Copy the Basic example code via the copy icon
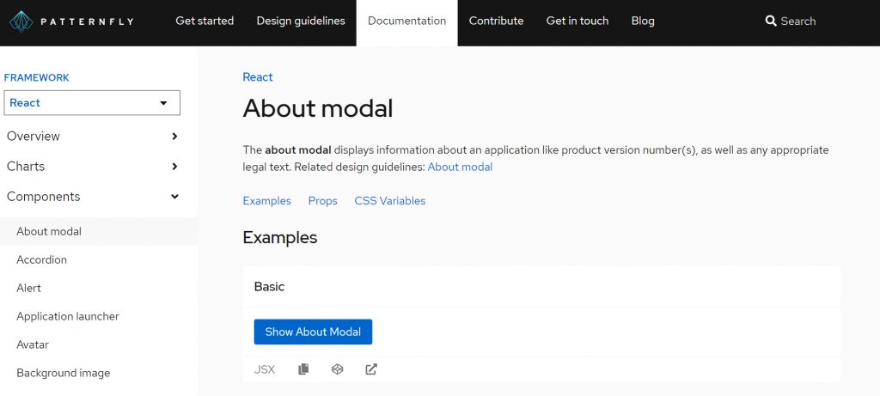This screenshot has height=396, width=880. (x=303, y=369)
